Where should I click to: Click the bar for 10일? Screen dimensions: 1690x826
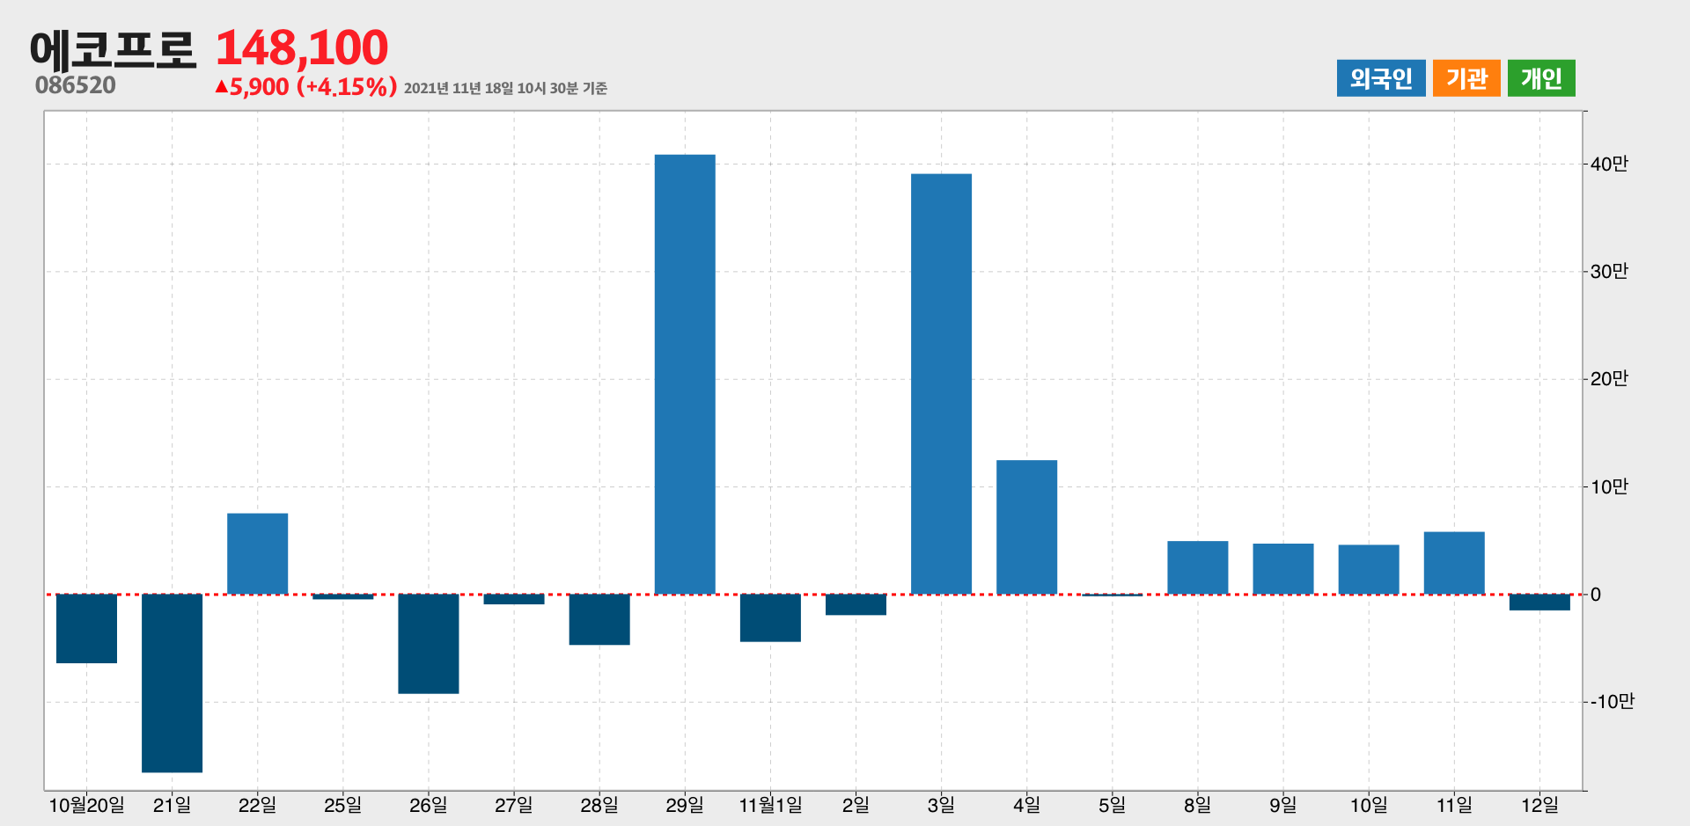point(1368,570)
